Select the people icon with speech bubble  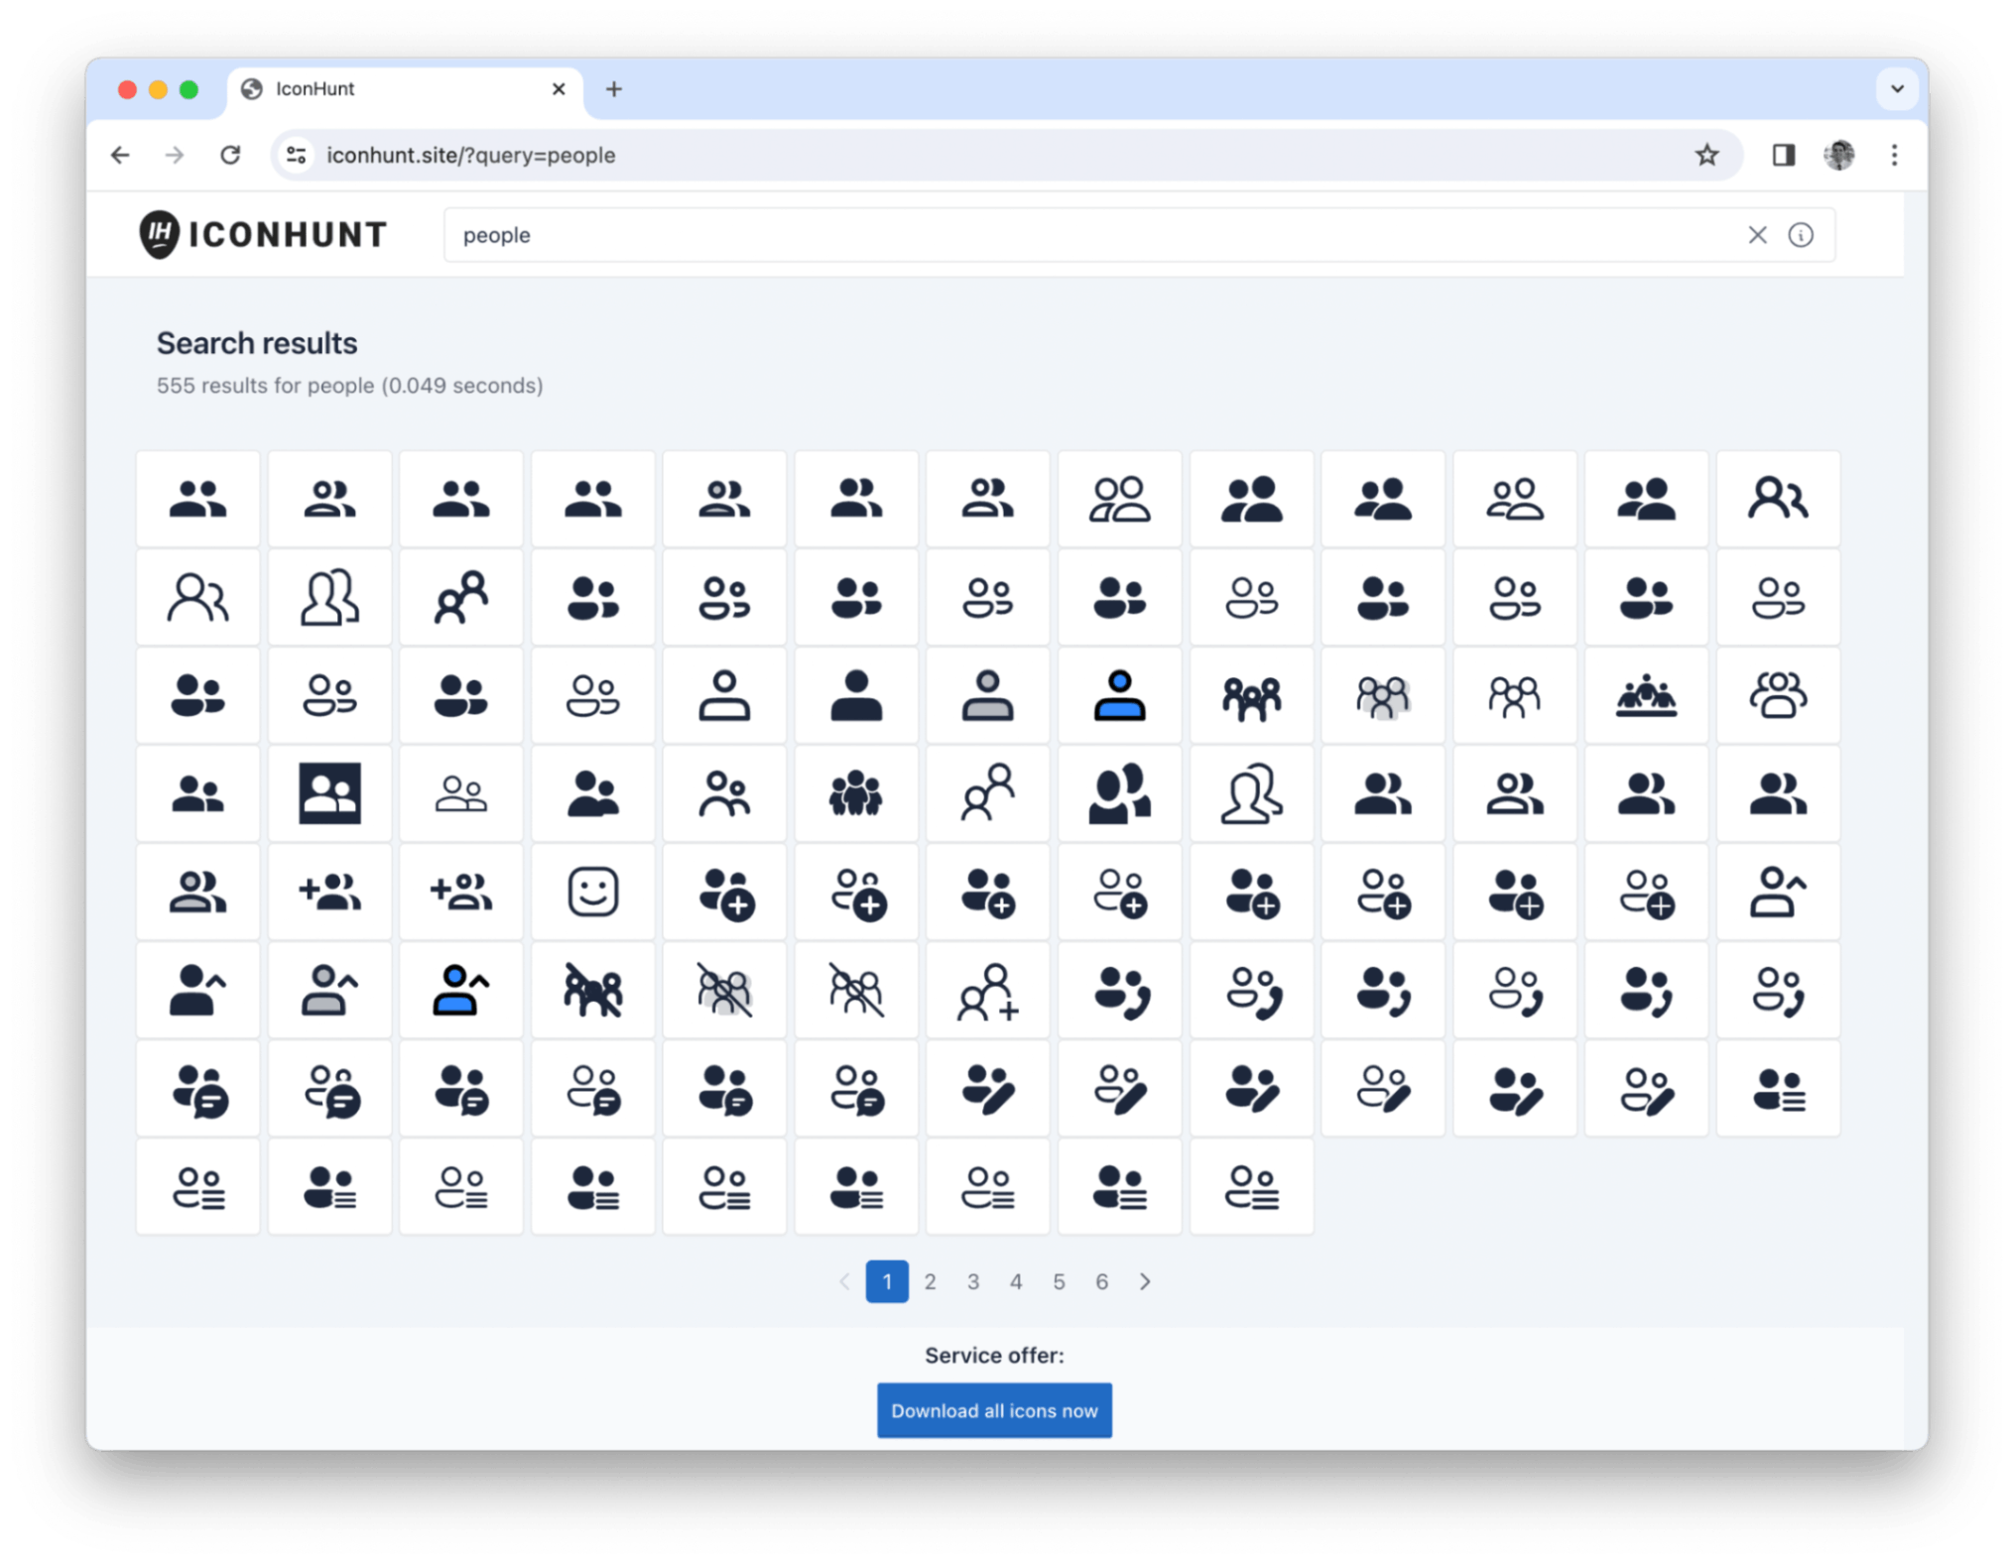[x=197, y=1089]
